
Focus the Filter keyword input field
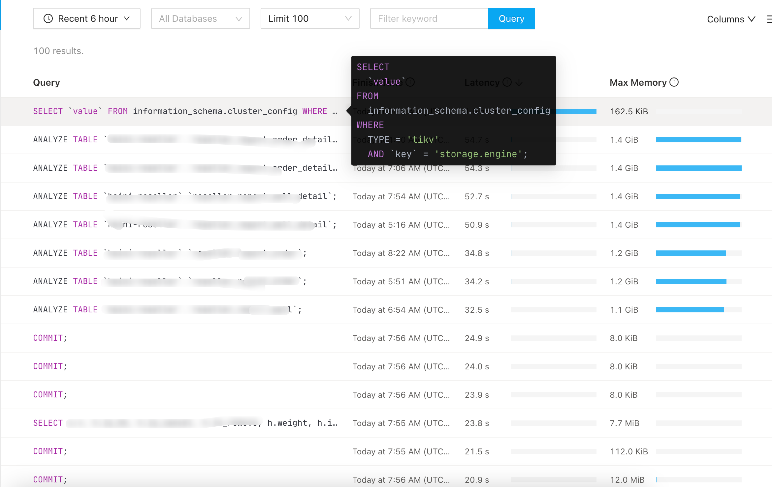429,18
